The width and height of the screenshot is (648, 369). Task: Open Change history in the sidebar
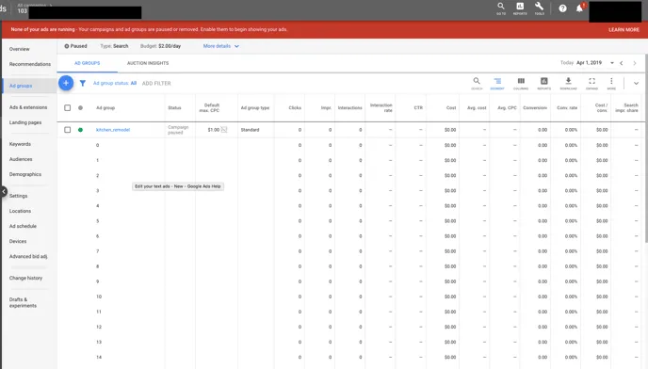(x=25, y=278)
